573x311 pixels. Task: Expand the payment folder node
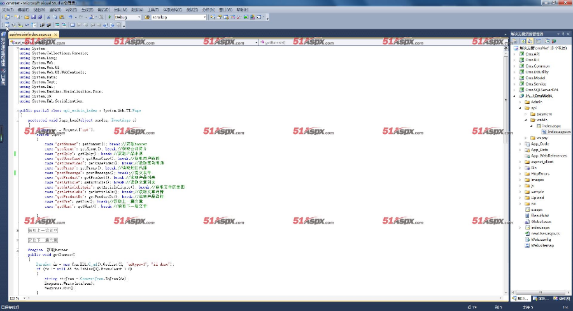point(527,114)
